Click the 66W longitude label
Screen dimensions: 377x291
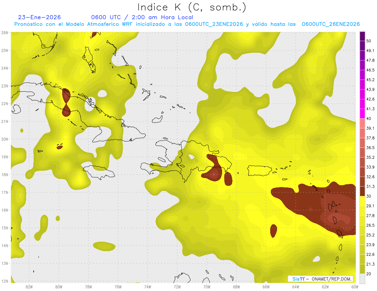click(266, 287)
